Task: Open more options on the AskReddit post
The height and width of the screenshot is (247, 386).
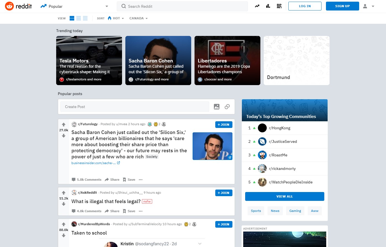Action: pos(141,211)
